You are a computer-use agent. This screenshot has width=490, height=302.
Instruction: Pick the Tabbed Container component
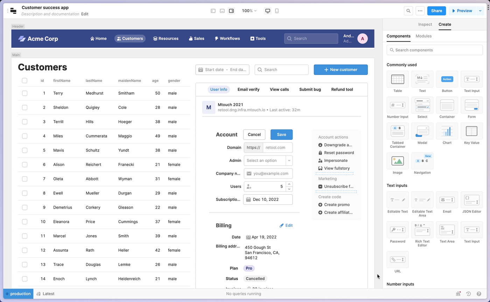point(398,131)
